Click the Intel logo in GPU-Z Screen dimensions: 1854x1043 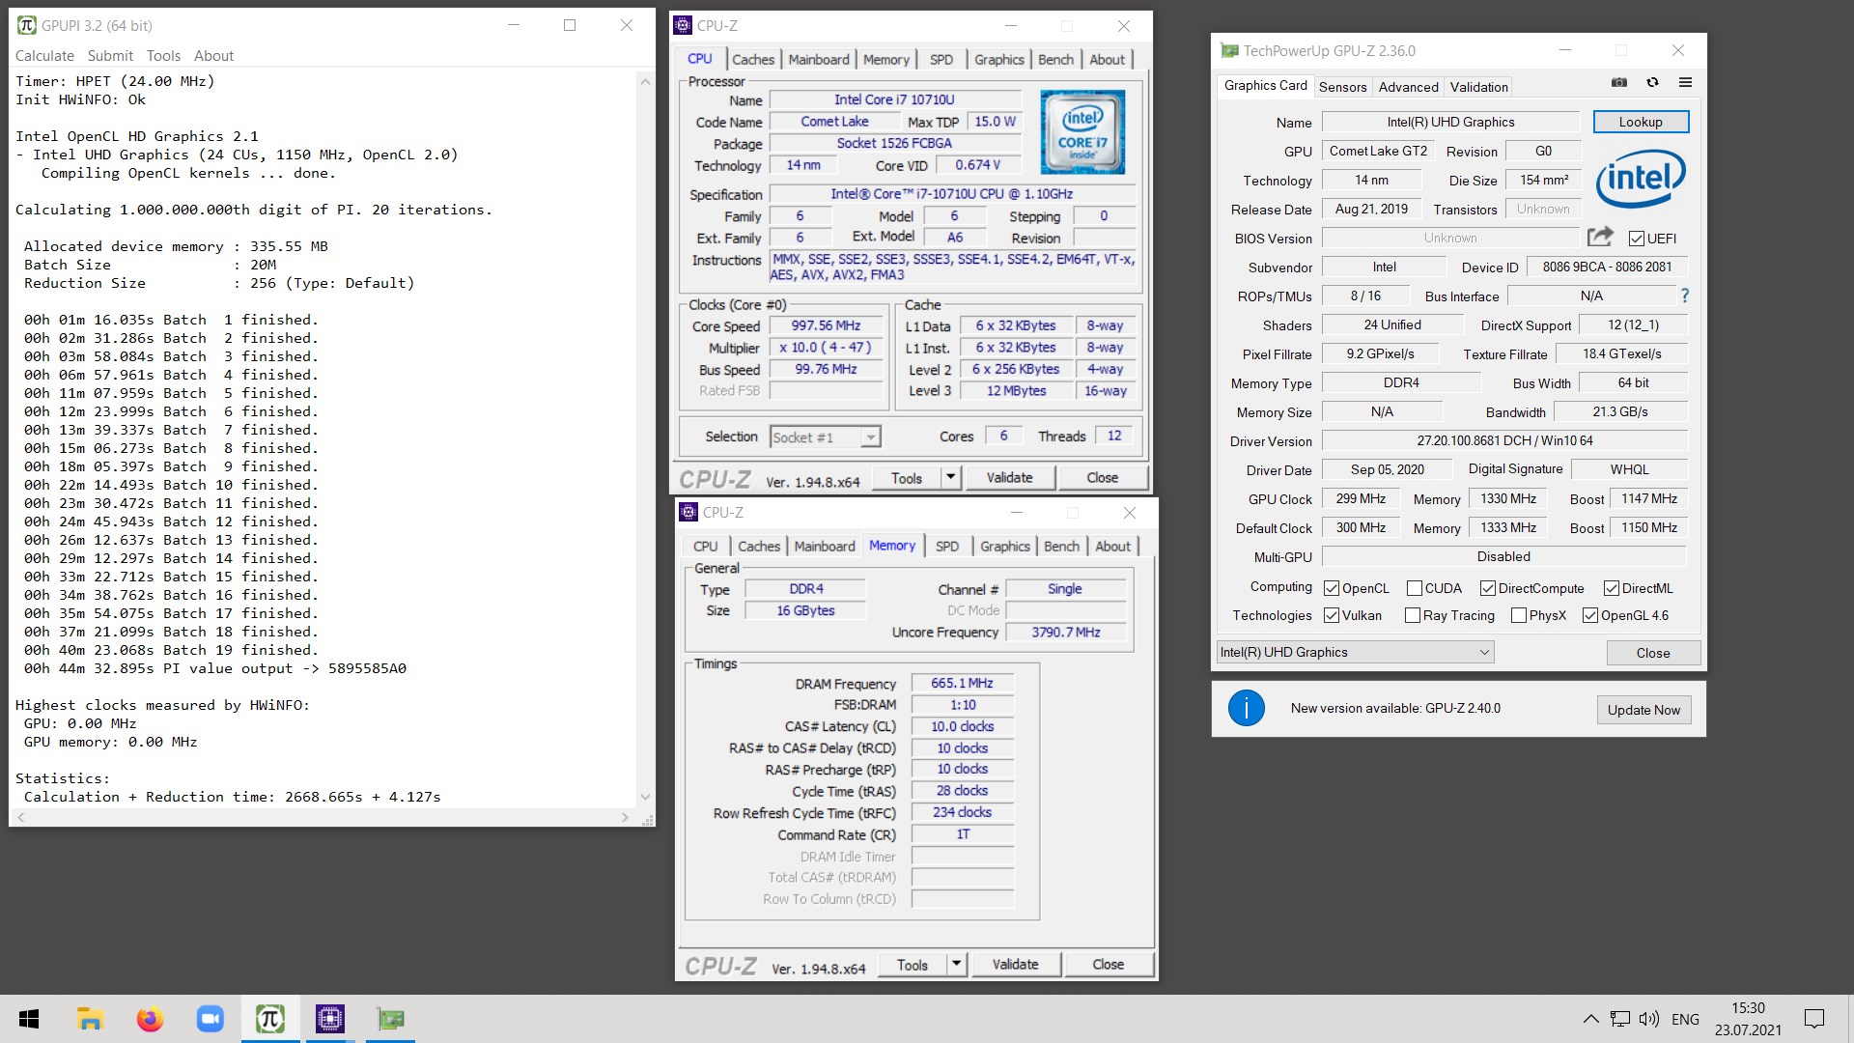1640,179
